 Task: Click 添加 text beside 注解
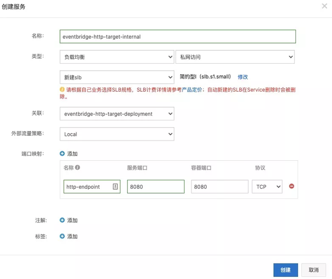72,220
